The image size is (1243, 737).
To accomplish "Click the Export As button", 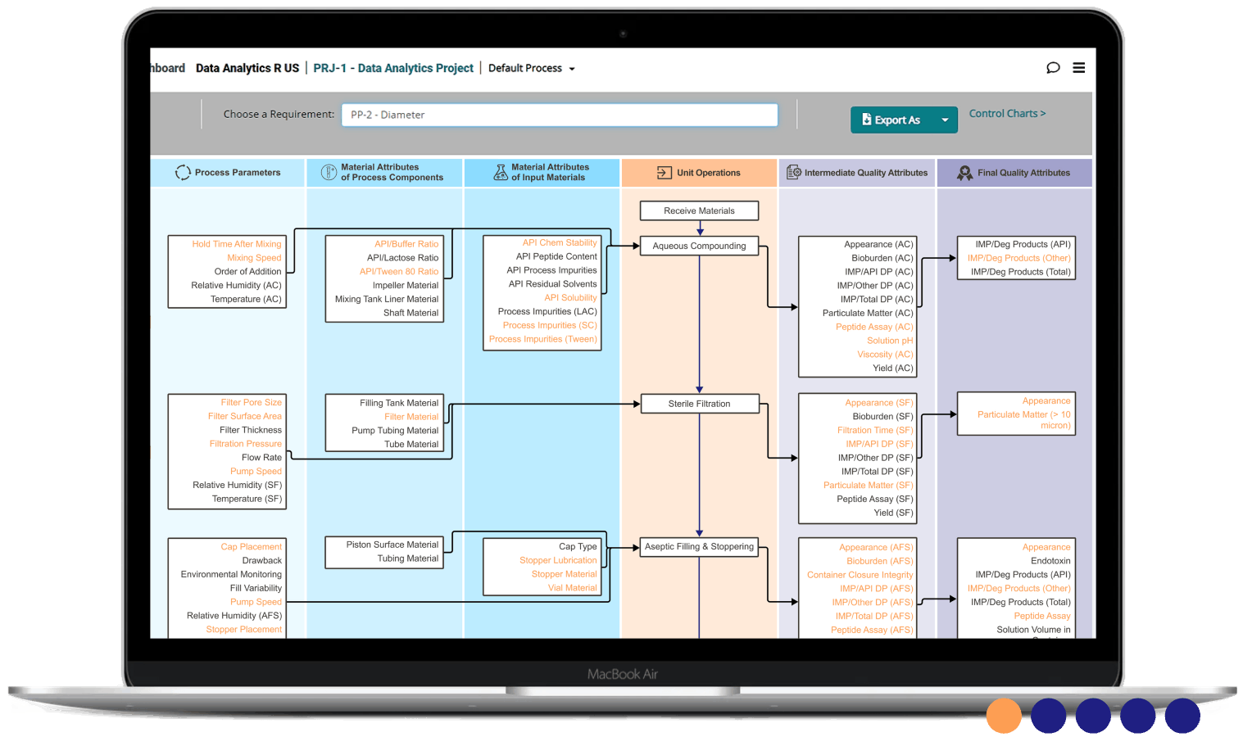I will click(x=891, y=120).
